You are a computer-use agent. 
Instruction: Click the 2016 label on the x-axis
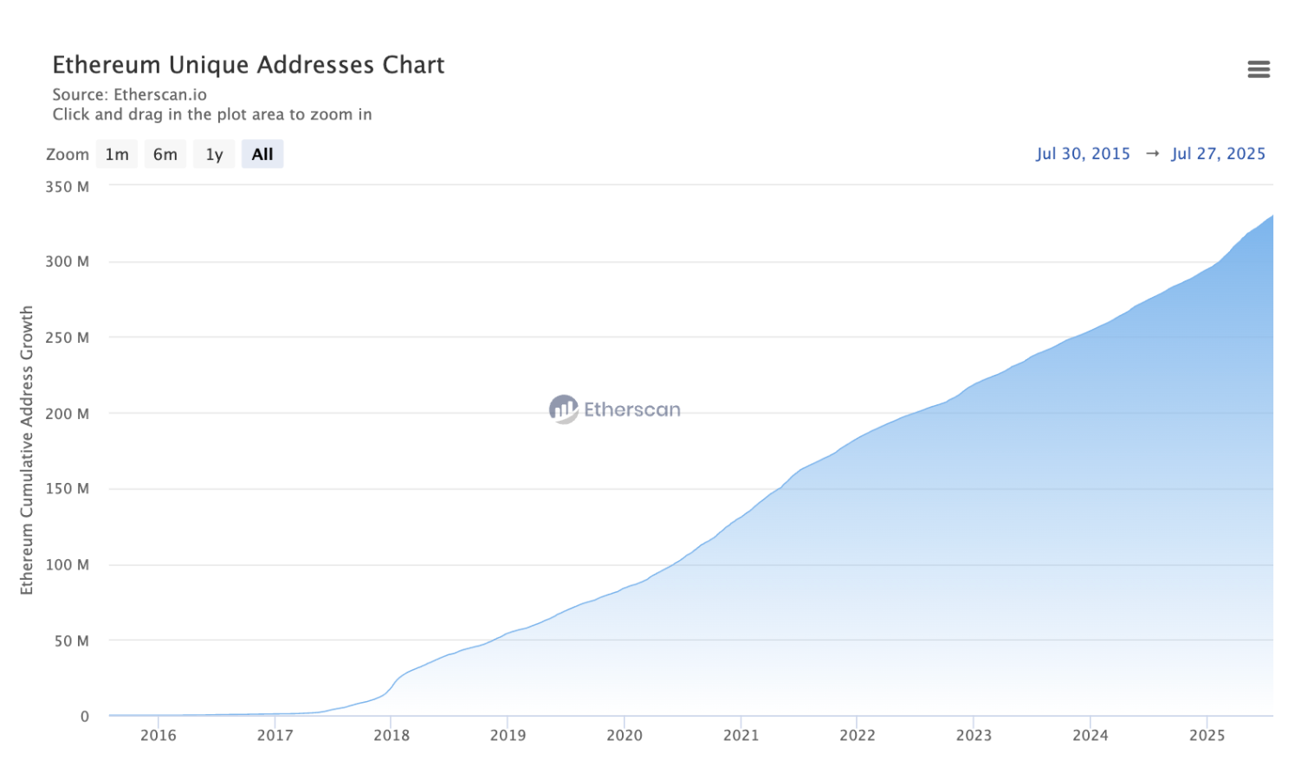tap(159, 735)
